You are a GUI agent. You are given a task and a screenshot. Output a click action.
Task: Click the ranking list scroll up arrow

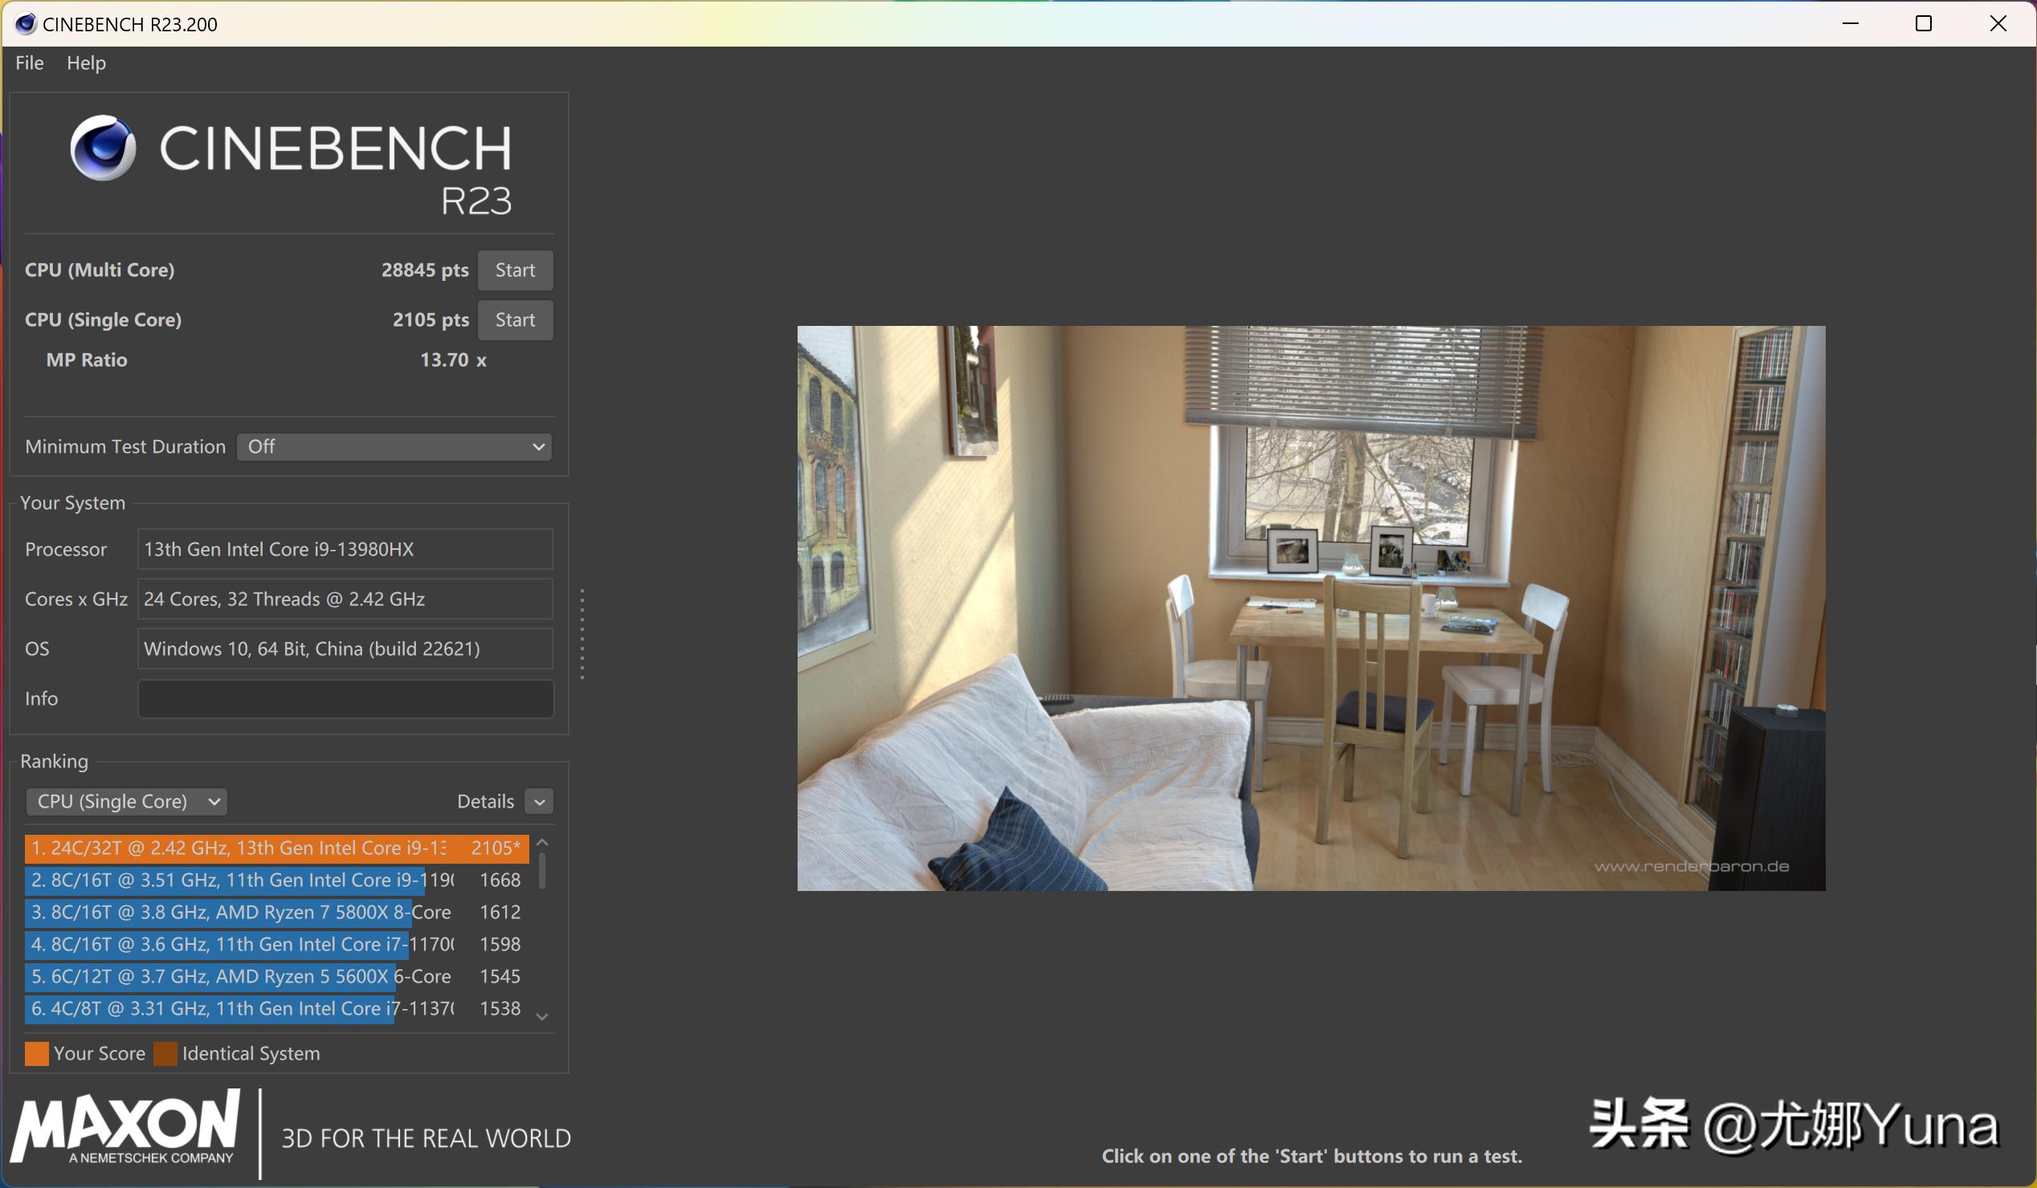542,843
